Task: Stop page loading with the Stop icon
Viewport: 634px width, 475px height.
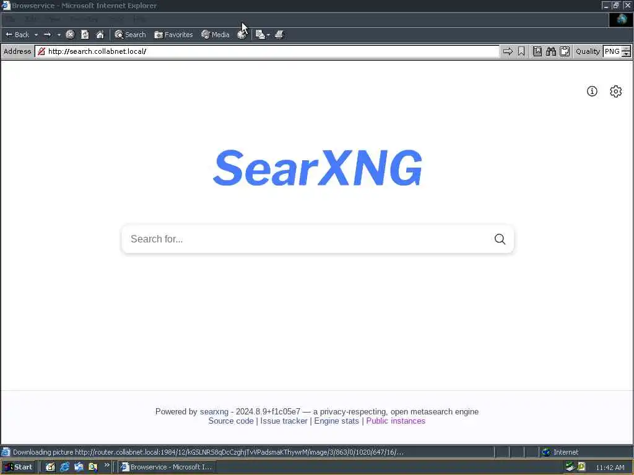Action: (70, 35)
